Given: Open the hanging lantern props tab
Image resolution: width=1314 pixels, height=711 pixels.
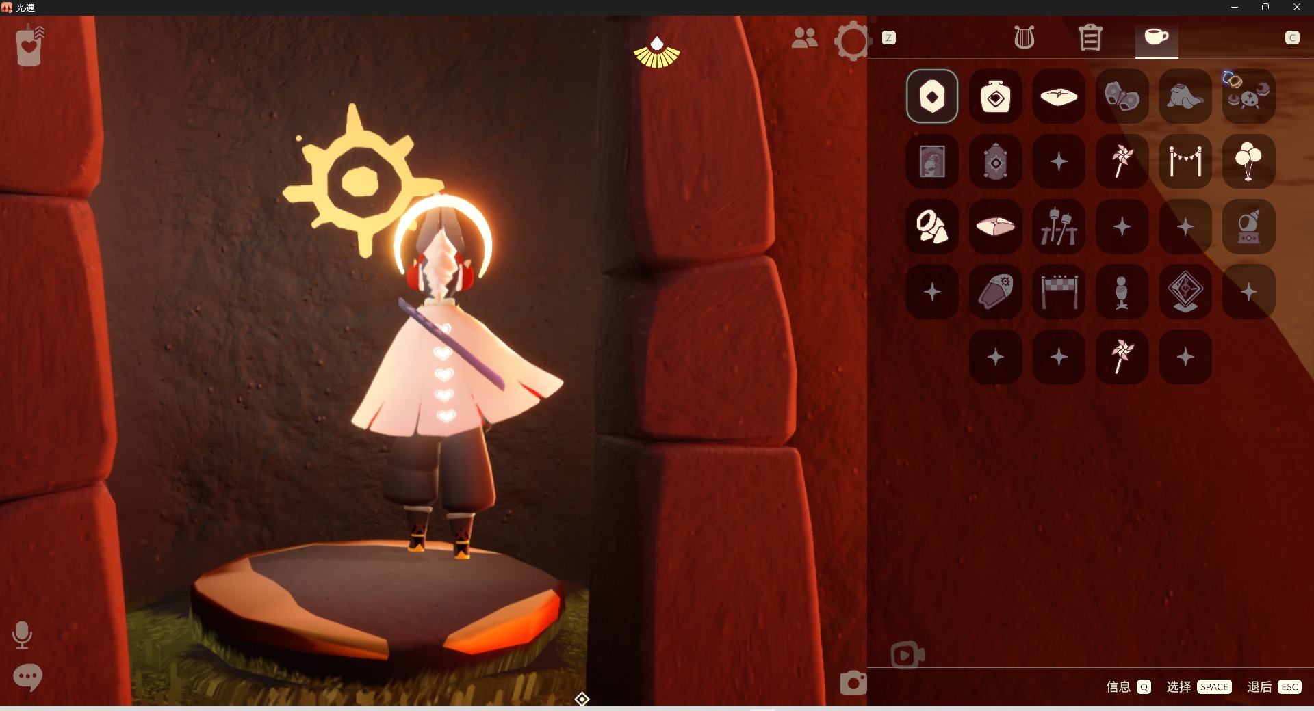Looking at the screenshot, I should (1090, 38).
